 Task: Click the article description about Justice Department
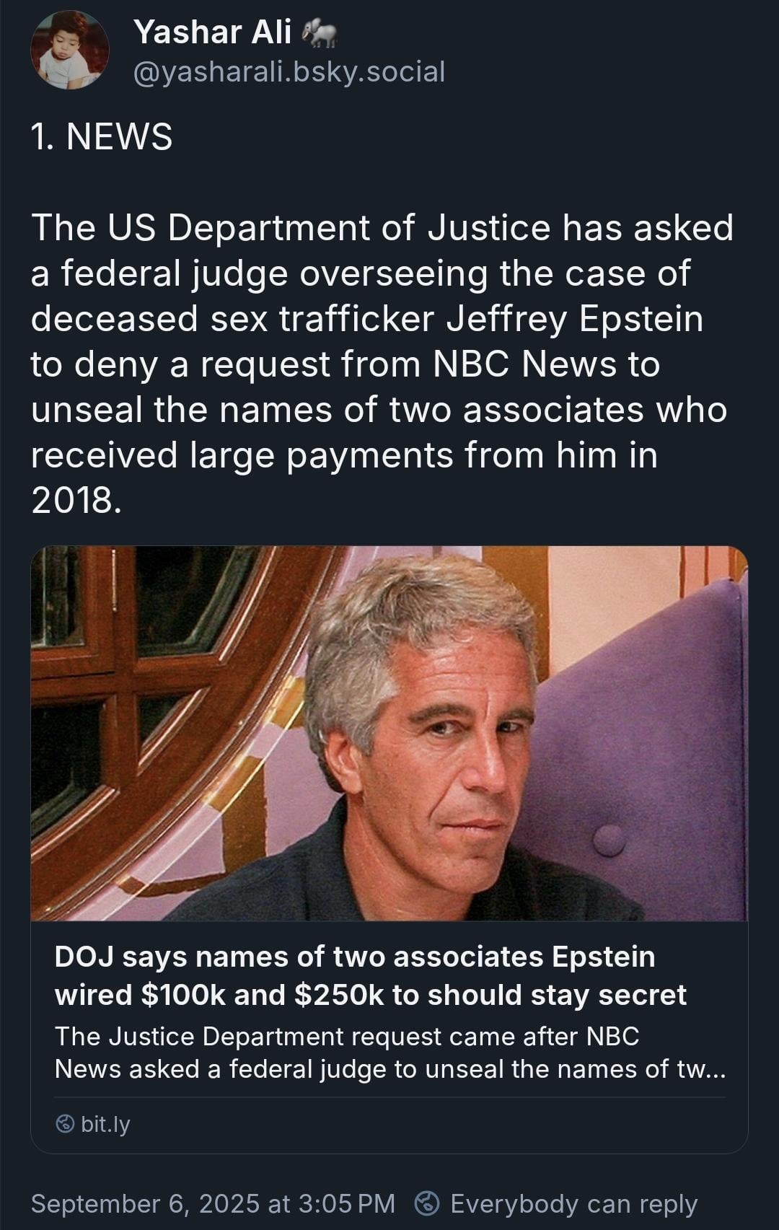coord(389,1053)
